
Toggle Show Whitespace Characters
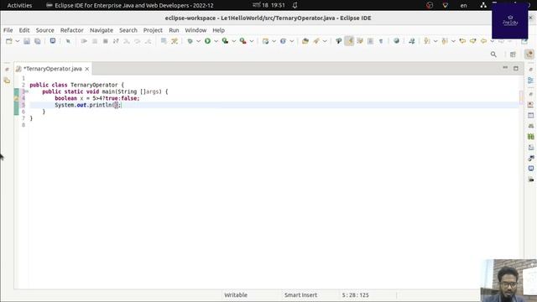(x=381, y=41)
